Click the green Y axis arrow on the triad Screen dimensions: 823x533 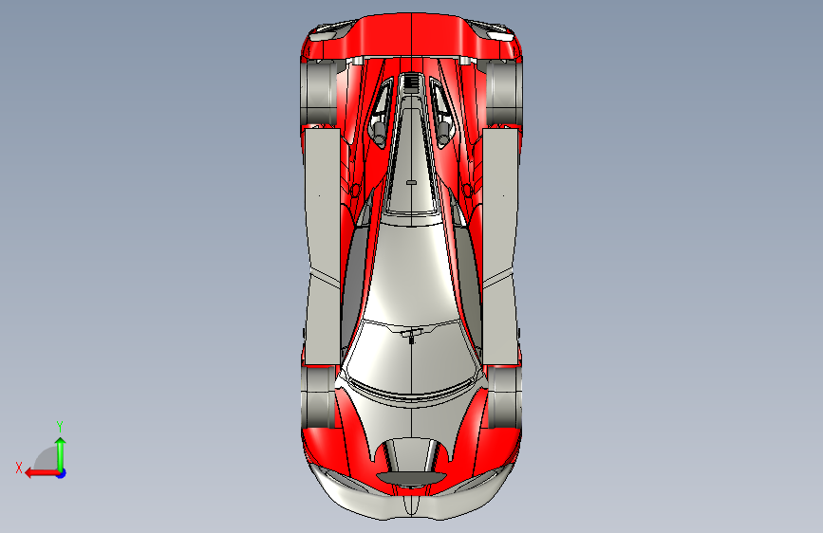(x=61, y=453)
